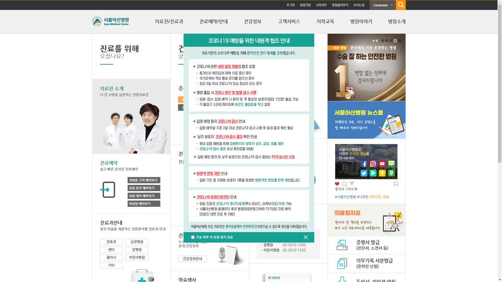Open the 의학교육 main menu

(x=325, y=21)
